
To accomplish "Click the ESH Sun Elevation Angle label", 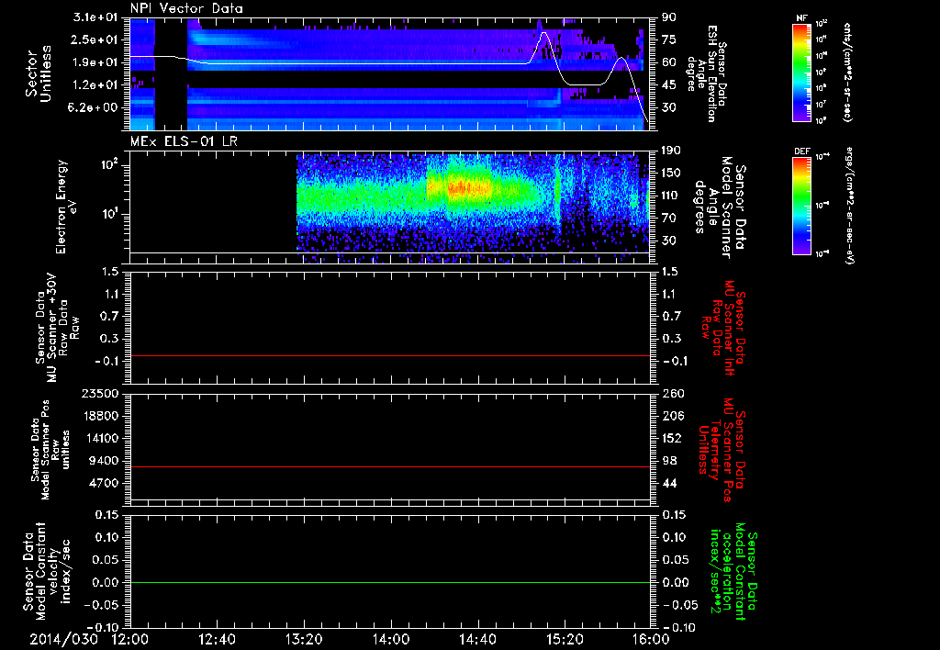I will coord(706,73).
